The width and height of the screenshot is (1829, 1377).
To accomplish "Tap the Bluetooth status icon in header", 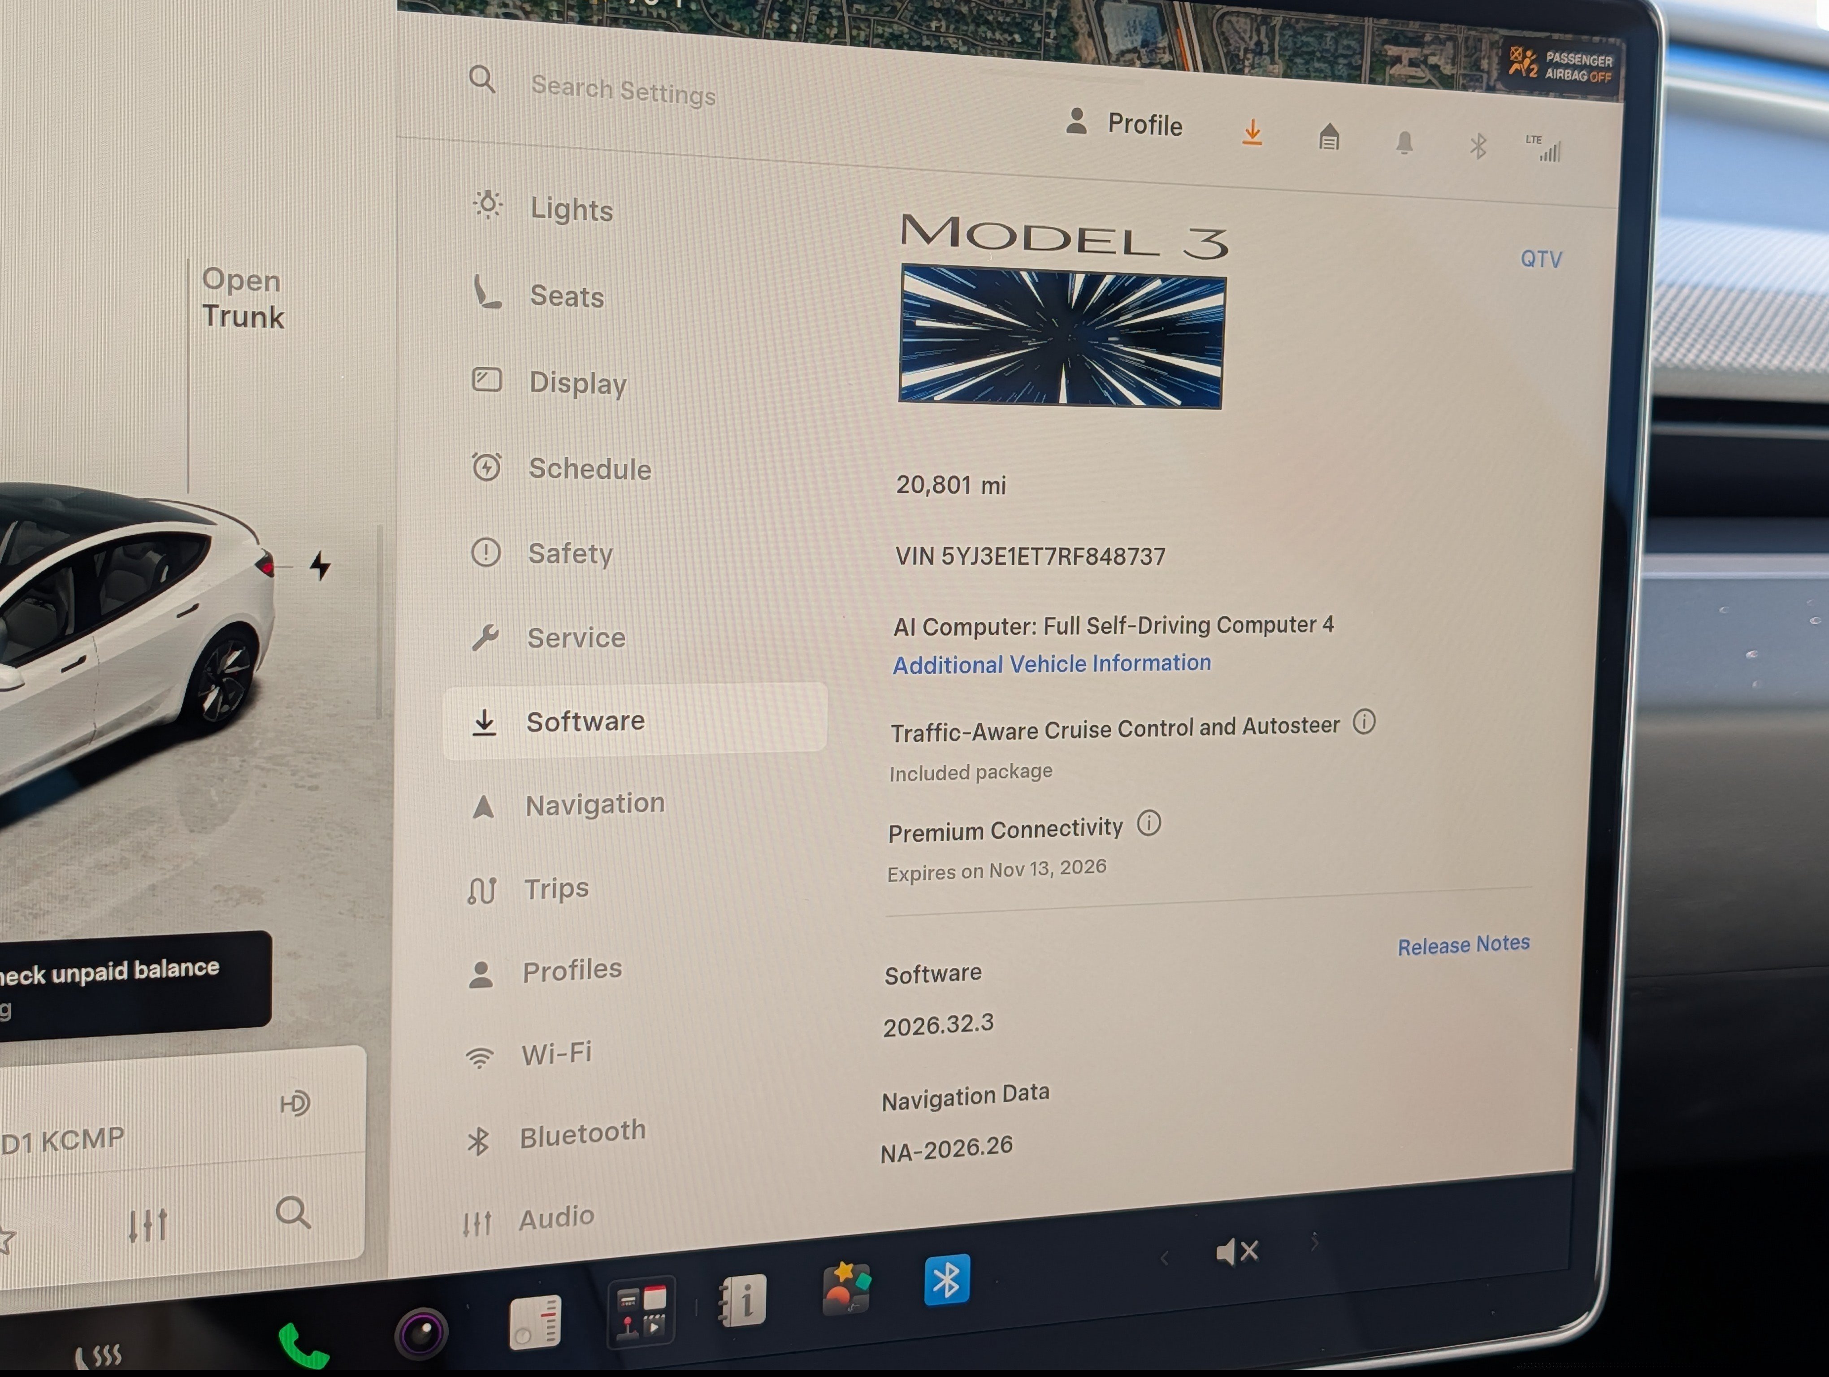I will click(x=1478, y=146).
